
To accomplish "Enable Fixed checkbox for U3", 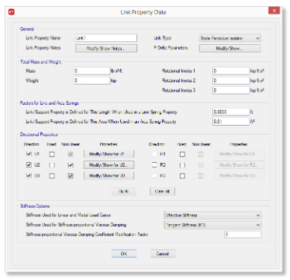I will (52, 175).
